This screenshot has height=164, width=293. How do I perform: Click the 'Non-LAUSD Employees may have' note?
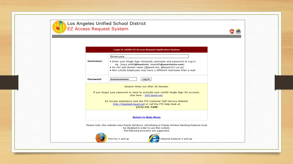click(154, 70)
